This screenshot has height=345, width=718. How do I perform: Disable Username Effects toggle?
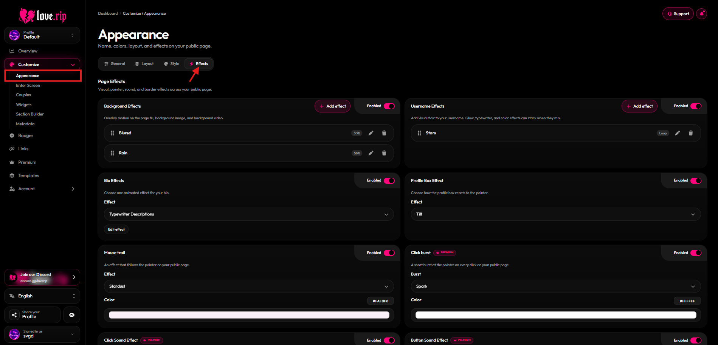click(696, 106)
